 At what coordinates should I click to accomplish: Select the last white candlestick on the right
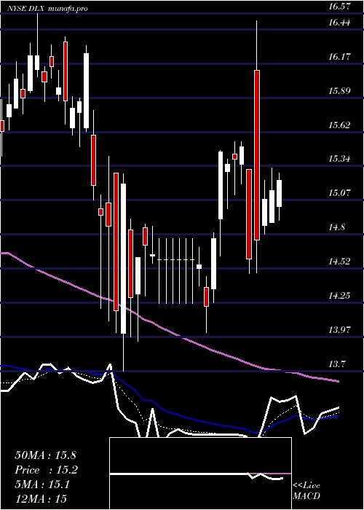(x=279, y=193)
